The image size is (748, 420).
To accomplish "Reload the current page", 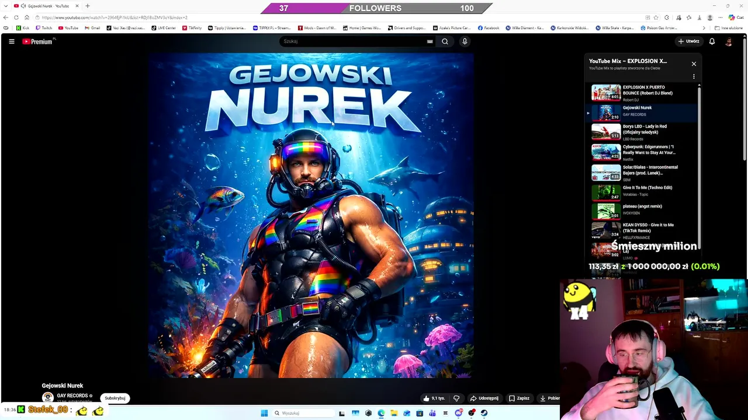I will 16,17.
